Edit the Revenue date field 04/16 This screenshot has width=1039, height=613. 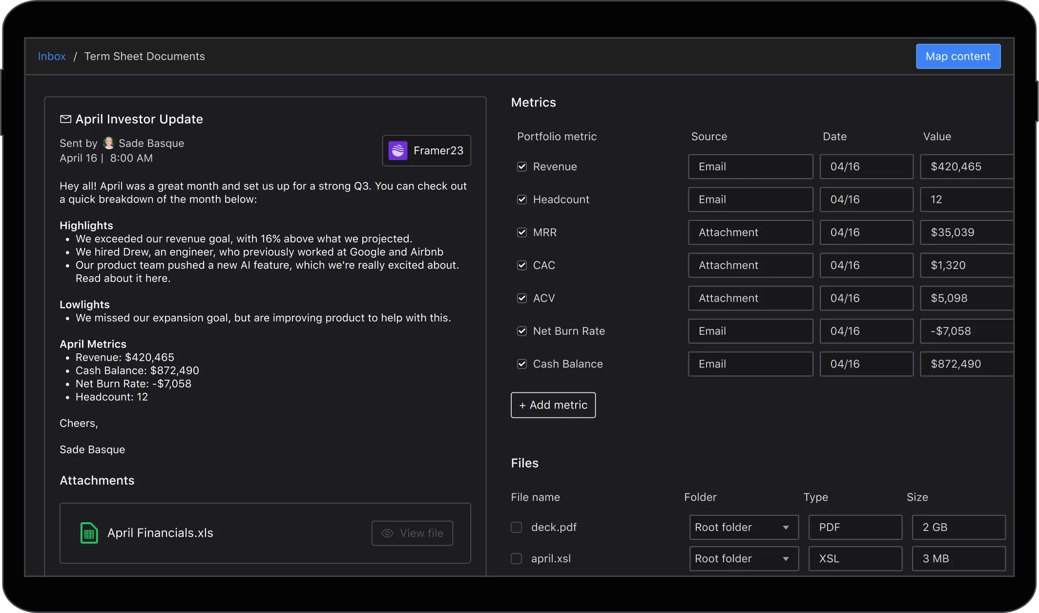(x=866, y=167)
